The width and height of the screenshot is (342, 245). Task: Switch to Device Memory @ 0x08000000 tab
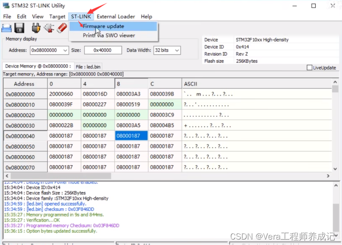tap(38, 66)
